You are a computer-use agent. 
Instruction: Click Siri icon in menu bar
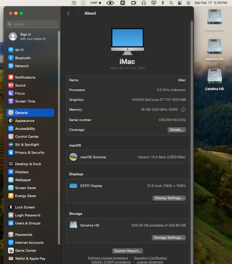coord(188,3)
